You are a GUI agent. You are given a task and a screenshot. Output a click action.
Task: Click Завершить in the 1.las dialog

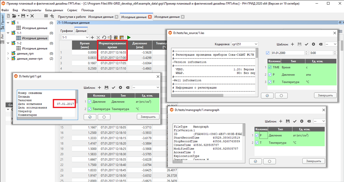(325, 95)
